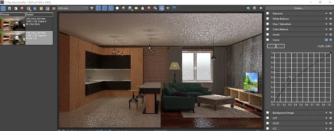This screenshot has height=131, width=334.
Task: Set history image as B
Action: click(41, 8)
